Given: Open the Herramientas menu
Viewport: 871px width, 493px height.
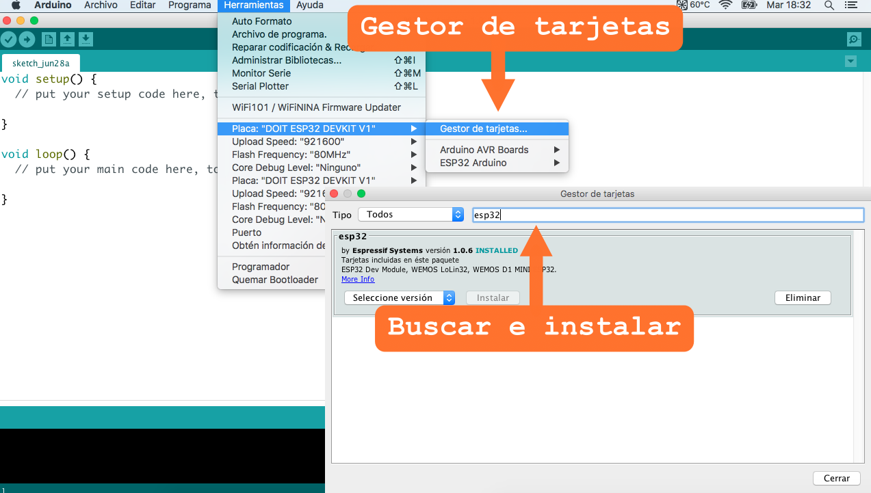Looking at the screenshot, I should (x=253, y=5).
